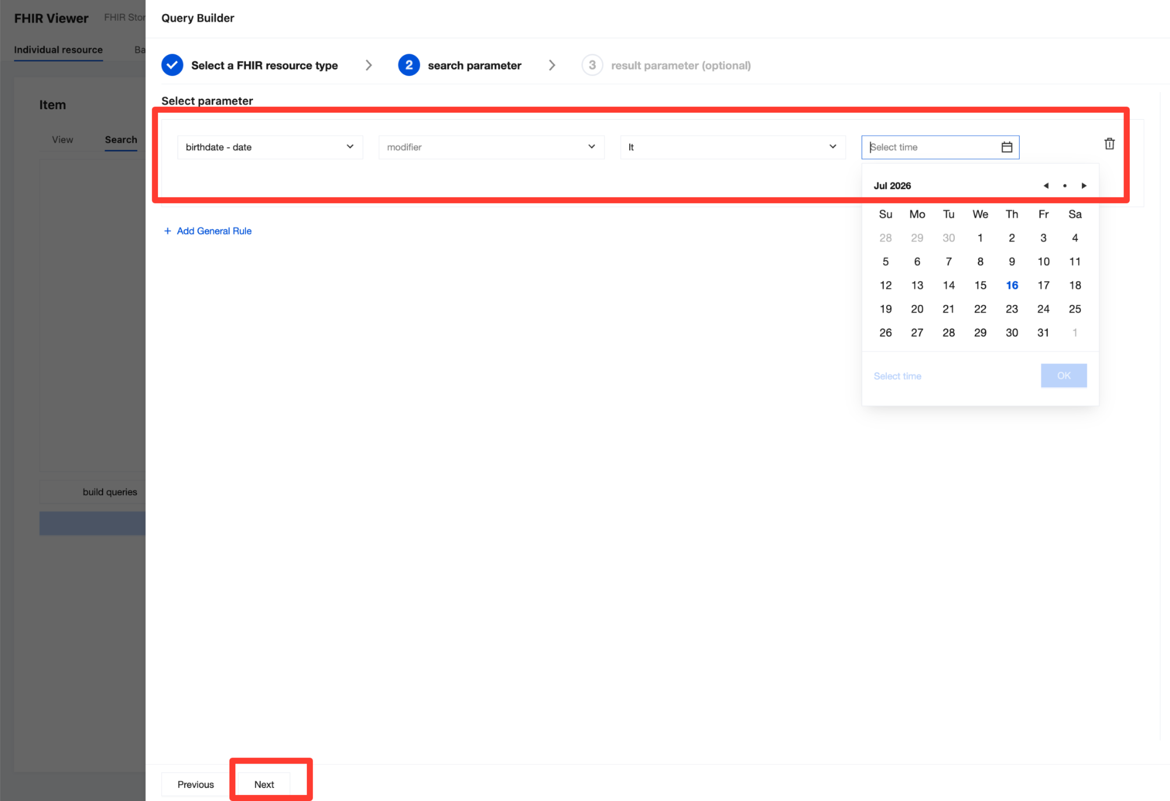This screenshot has width=1170, height=801.
Task: Select July 1 in the calendar
Action: click(980, 238)
